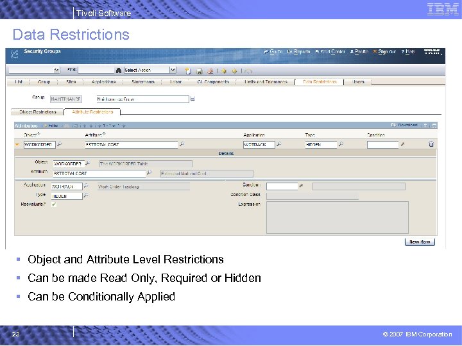Click the Clear Changes toolbar icon
The width and height of the screenshot is (462, 346).
pos(210,71)
